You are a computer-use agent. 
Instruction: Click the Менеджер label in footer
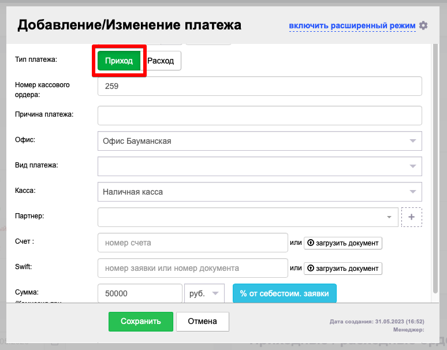click(408, 330)
